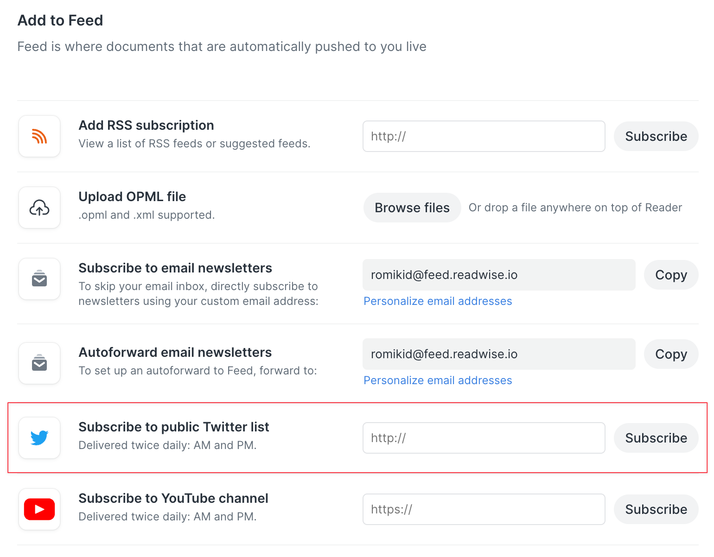The height and width of the screenshot is (557, 714).
Task: Click the Upload OPML file heading
Action: point(132,196)
